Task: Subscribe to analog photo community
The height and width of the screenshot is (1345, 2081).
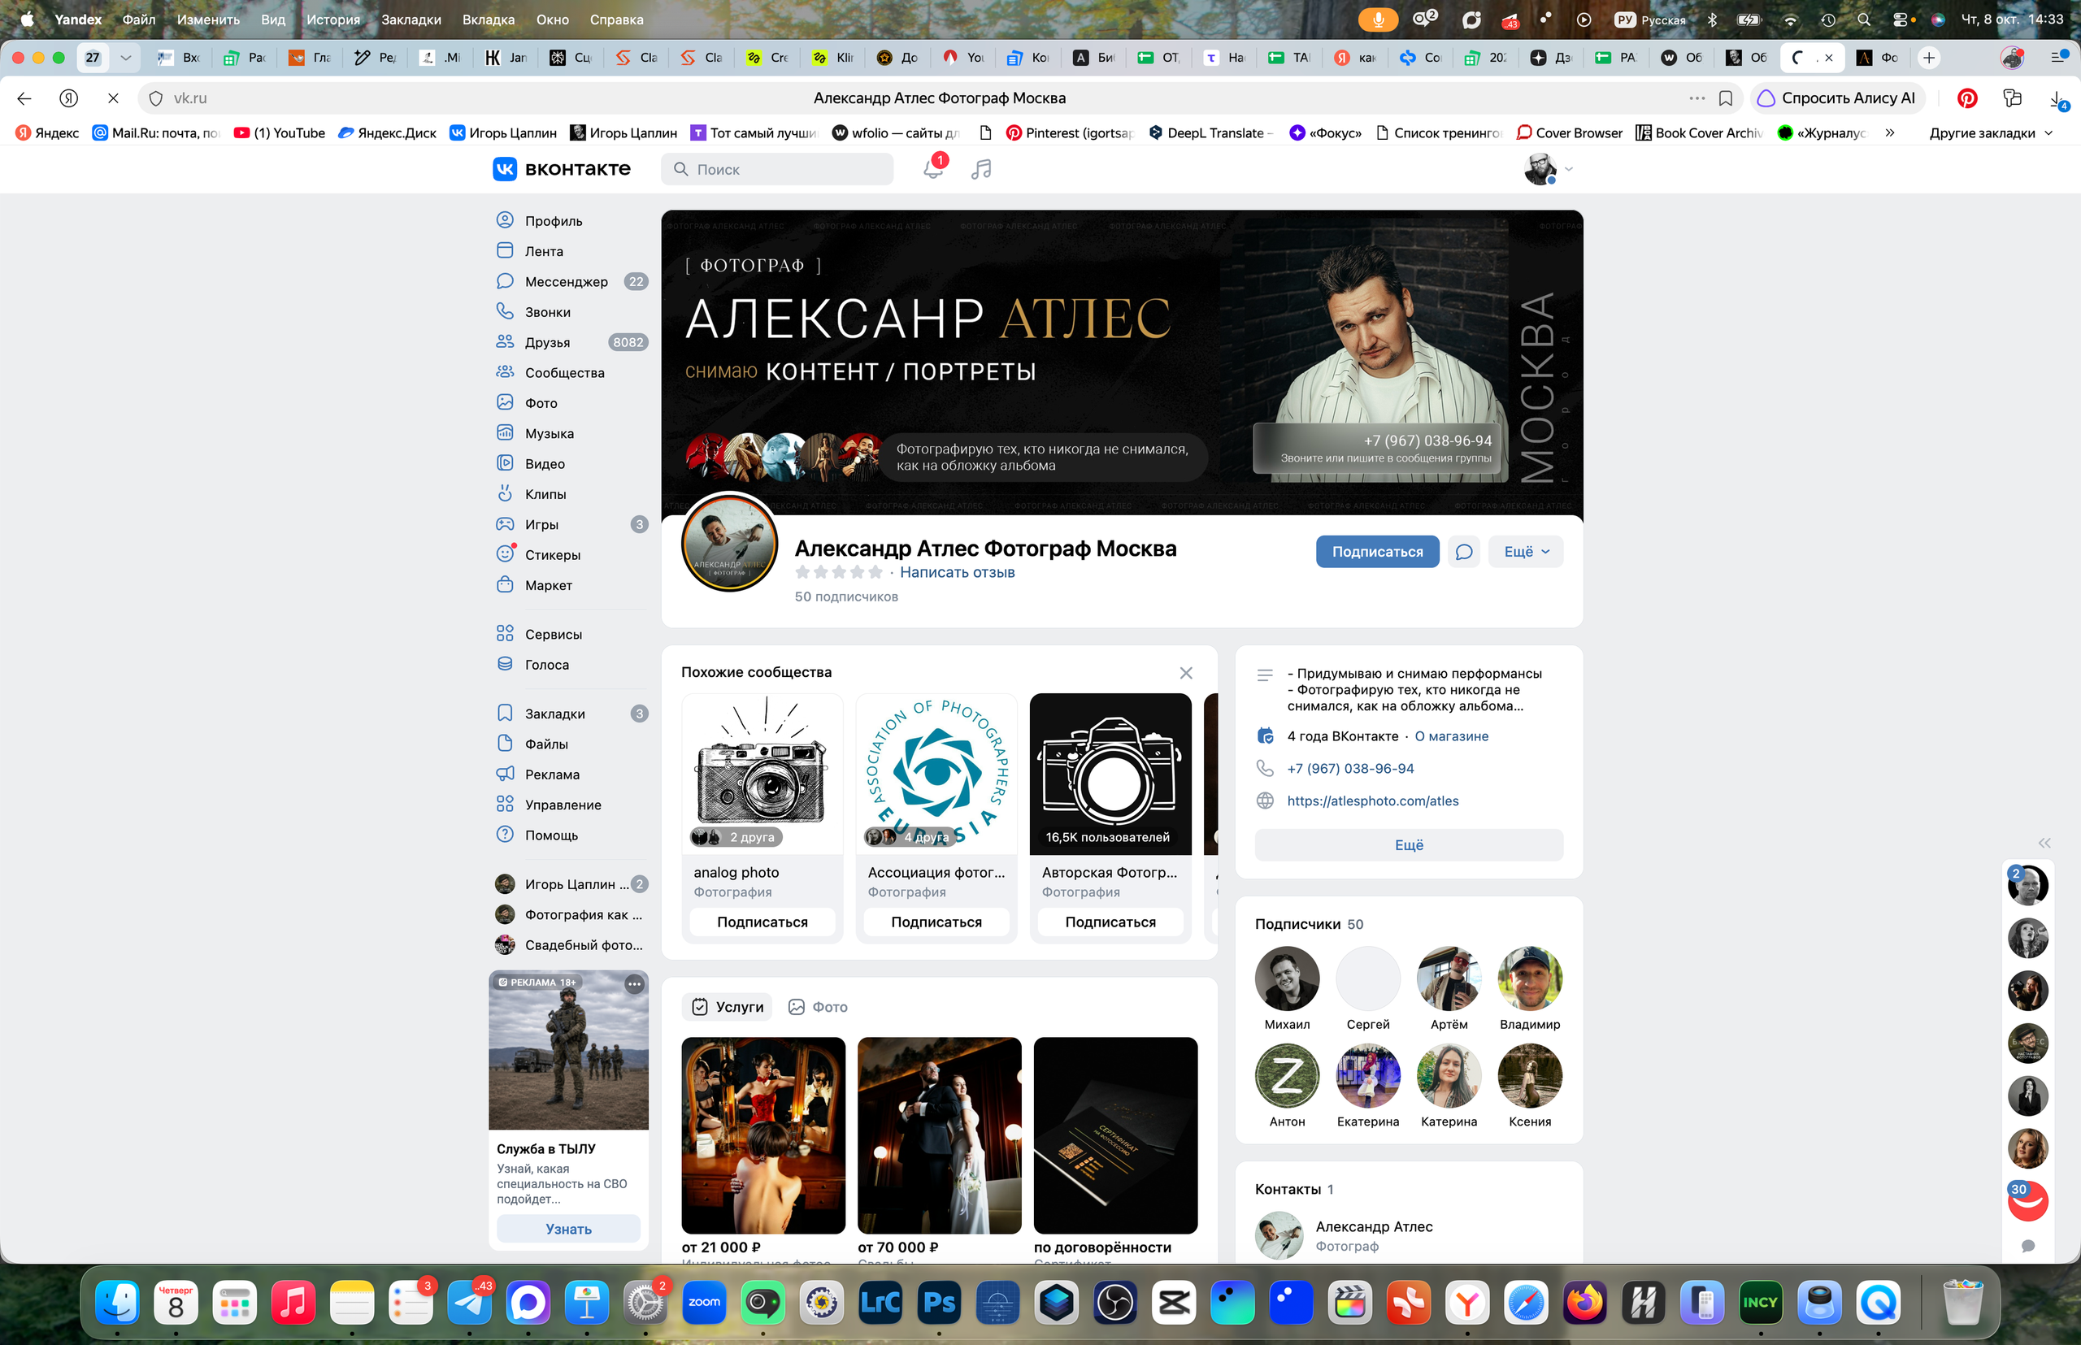Action: (x=762, y=922)
